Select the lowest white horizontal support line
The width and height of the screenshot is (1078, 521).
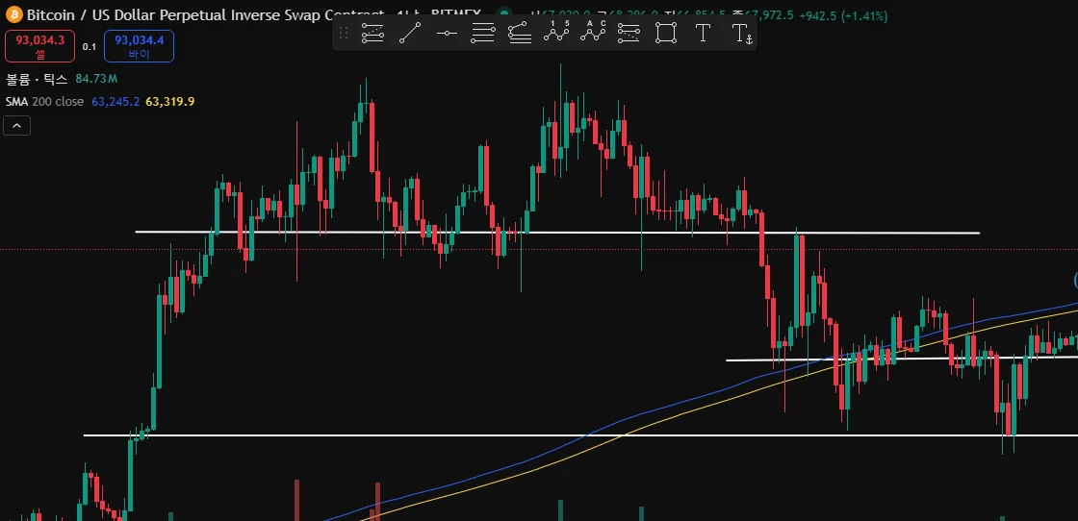(x=580, y=435)
